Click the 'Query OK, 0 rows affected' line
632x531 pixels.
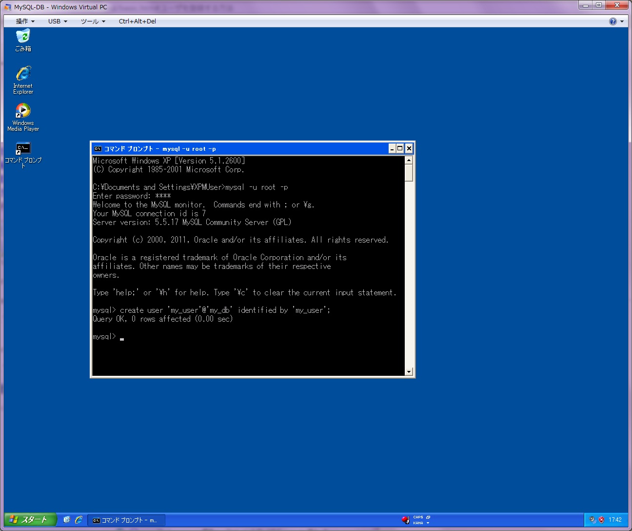pos(163,319)
